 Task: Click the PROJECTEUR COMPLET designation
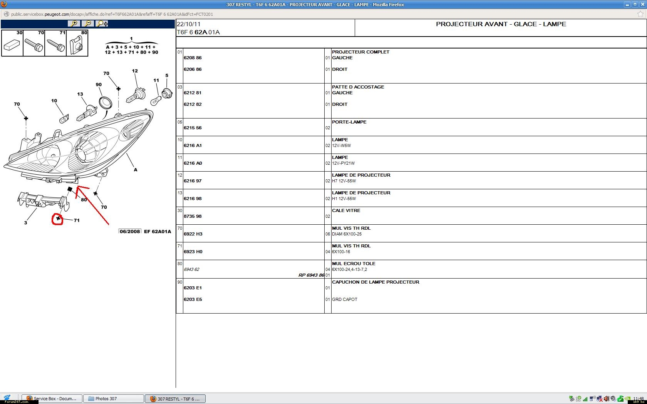(360, 52)
